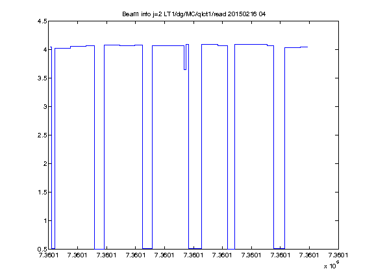Click the final blue segment's right end
Screen dimensions: 374x280
[x=307, y=47]
